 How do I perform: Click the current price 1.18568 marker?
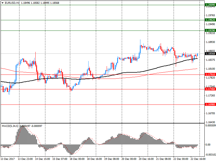[x=210, y=54]
